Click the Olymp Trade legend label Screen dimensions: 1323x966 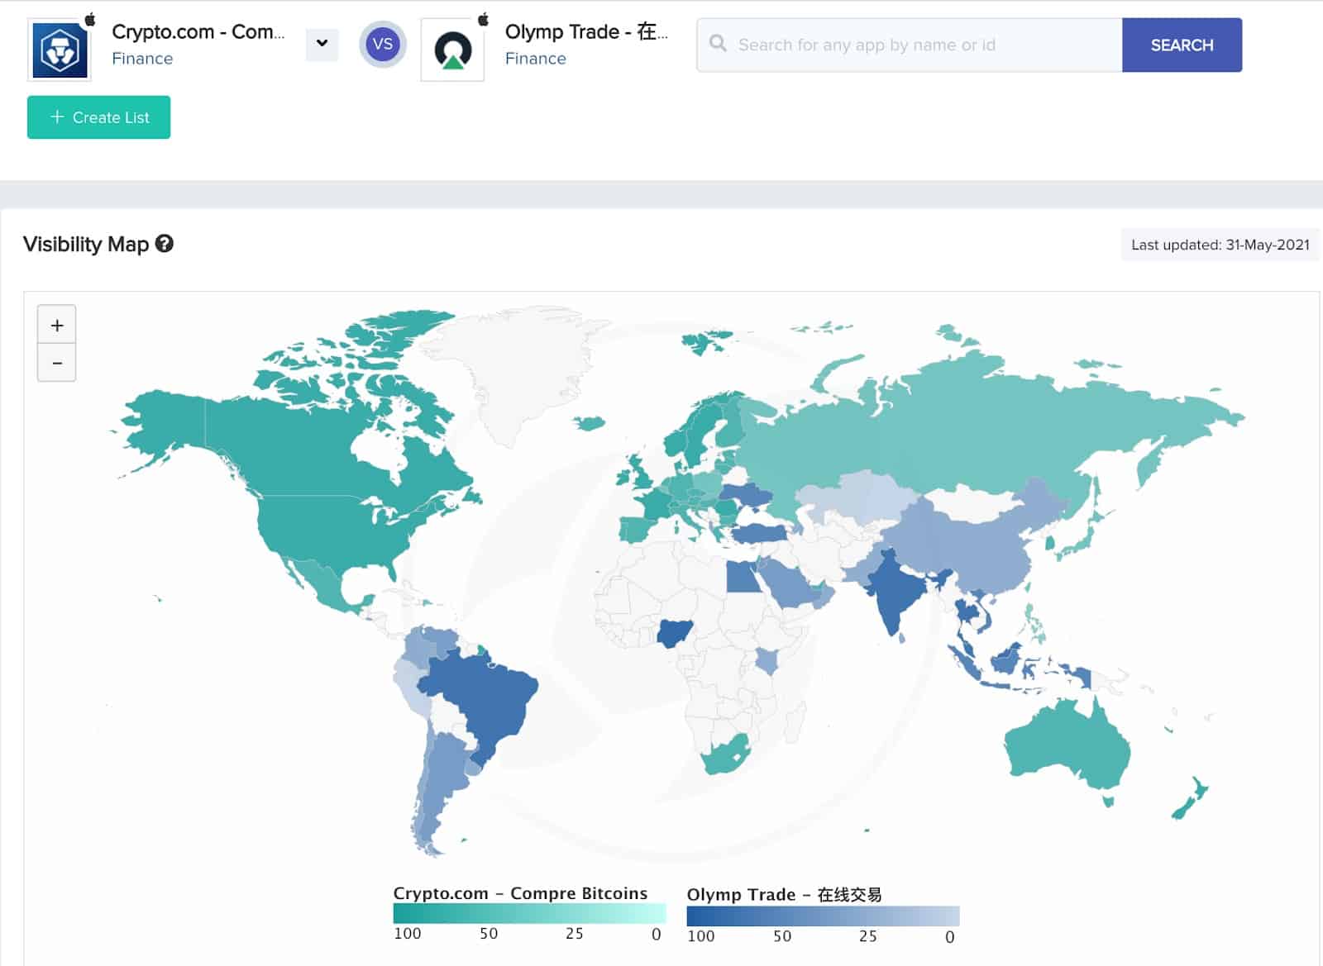784,895
